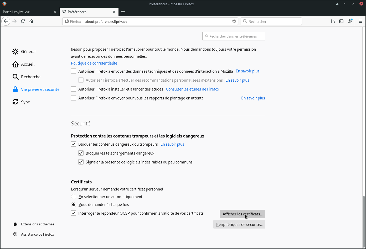Bookmark this page with the star

pos(234,22)
